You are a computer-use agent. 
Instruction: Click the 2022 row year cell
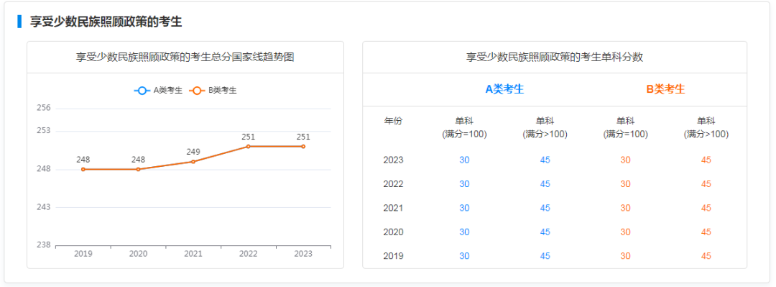[394, 184]
